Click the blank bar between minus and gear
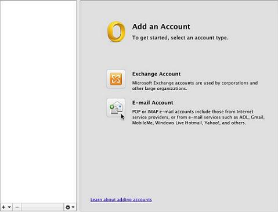Screen dimensions: 278x212 click(x=42, y=207)
